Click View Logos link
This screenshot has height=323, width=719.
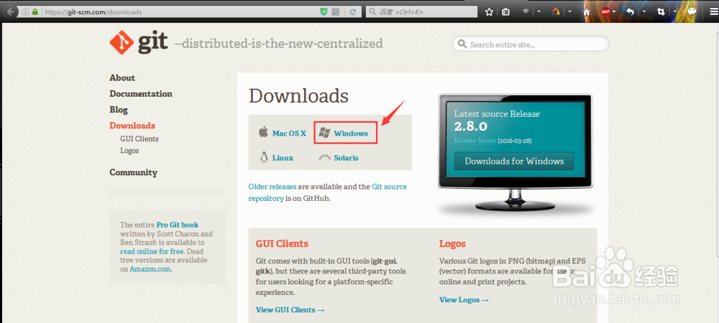(x=464, y=299)
